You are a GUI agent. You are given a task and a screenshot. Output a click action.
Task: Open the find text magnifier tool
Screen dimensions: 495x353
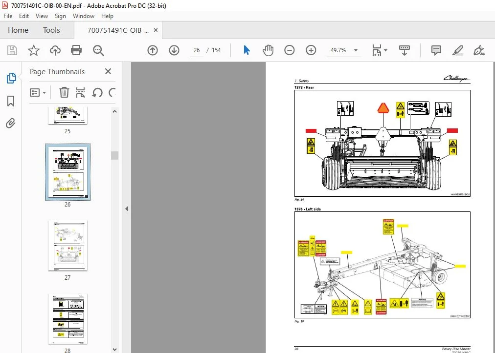(98, 50)
